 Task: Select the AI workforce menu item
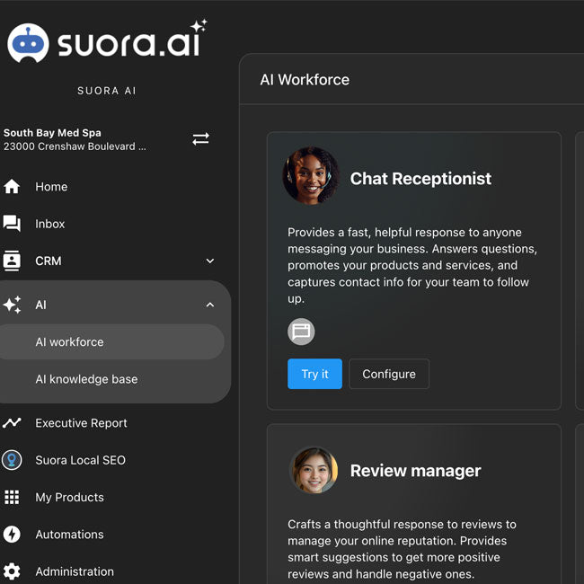click(x=69, y=342)
